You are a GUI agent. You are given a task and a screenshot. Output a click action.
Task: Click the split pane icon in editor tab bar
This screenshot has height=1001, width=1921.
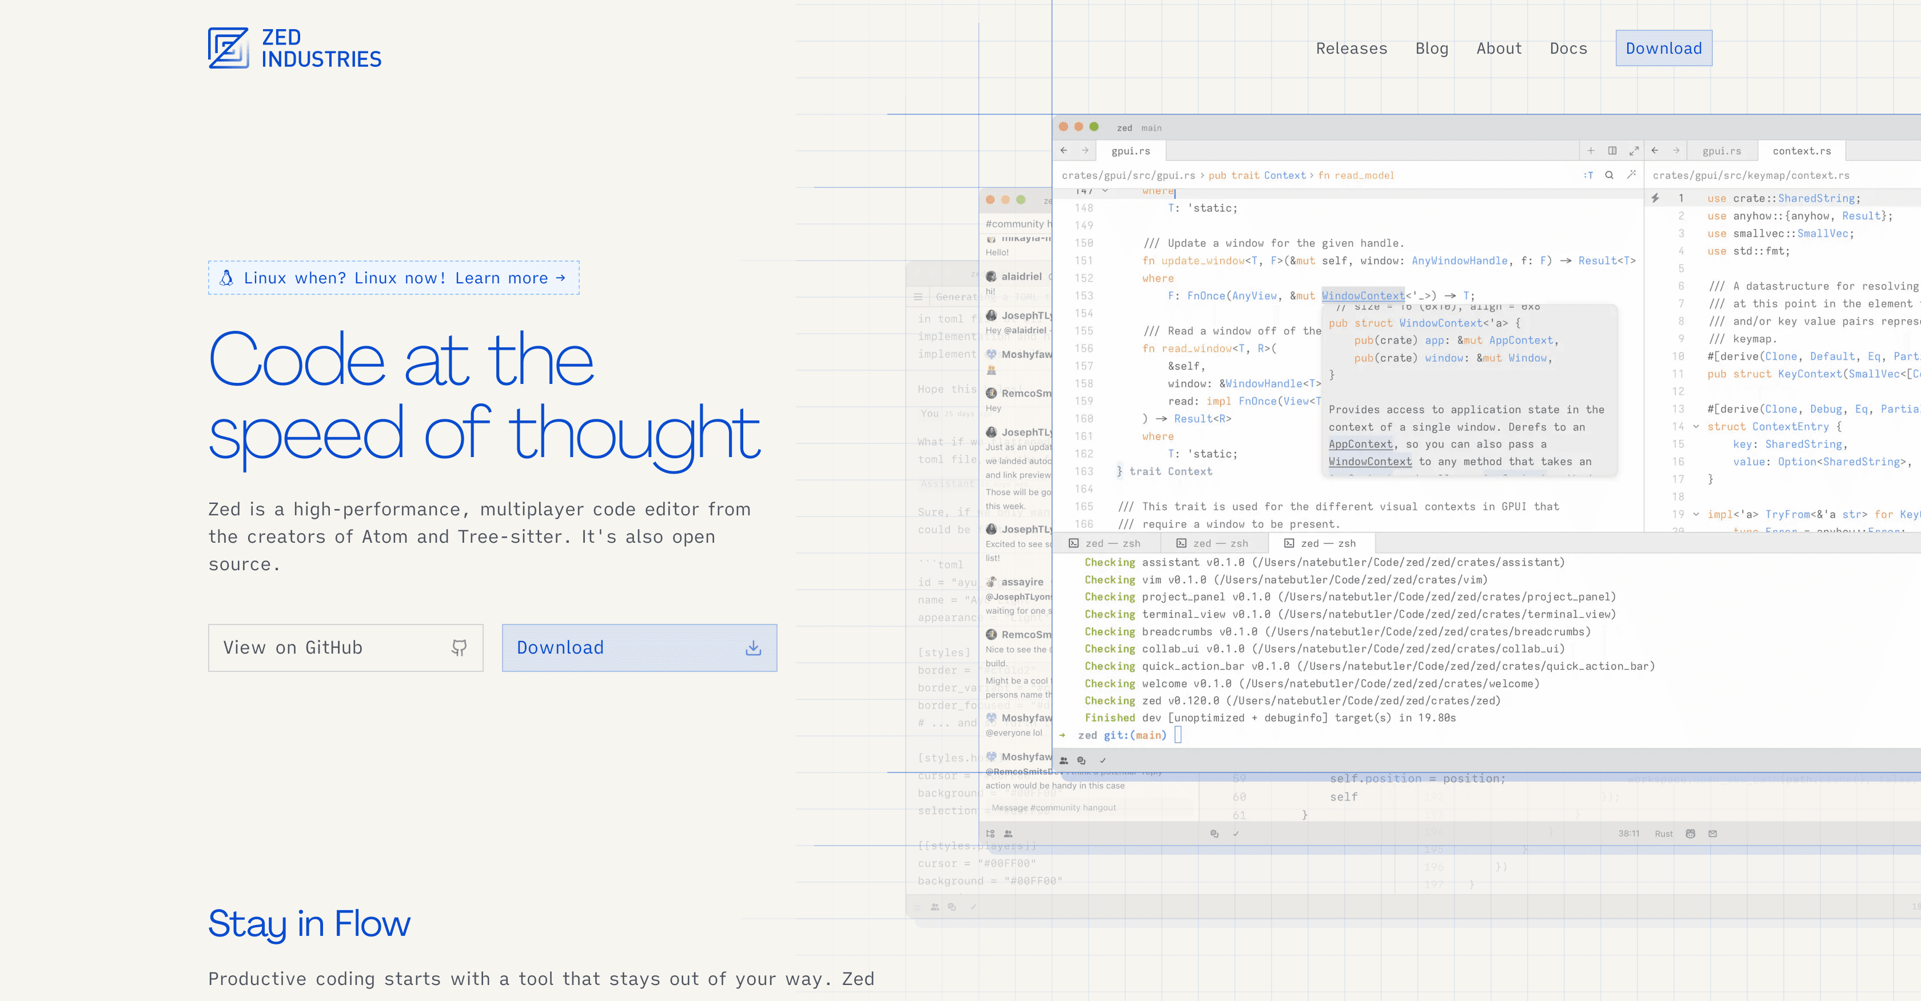tap(1612, 151)
